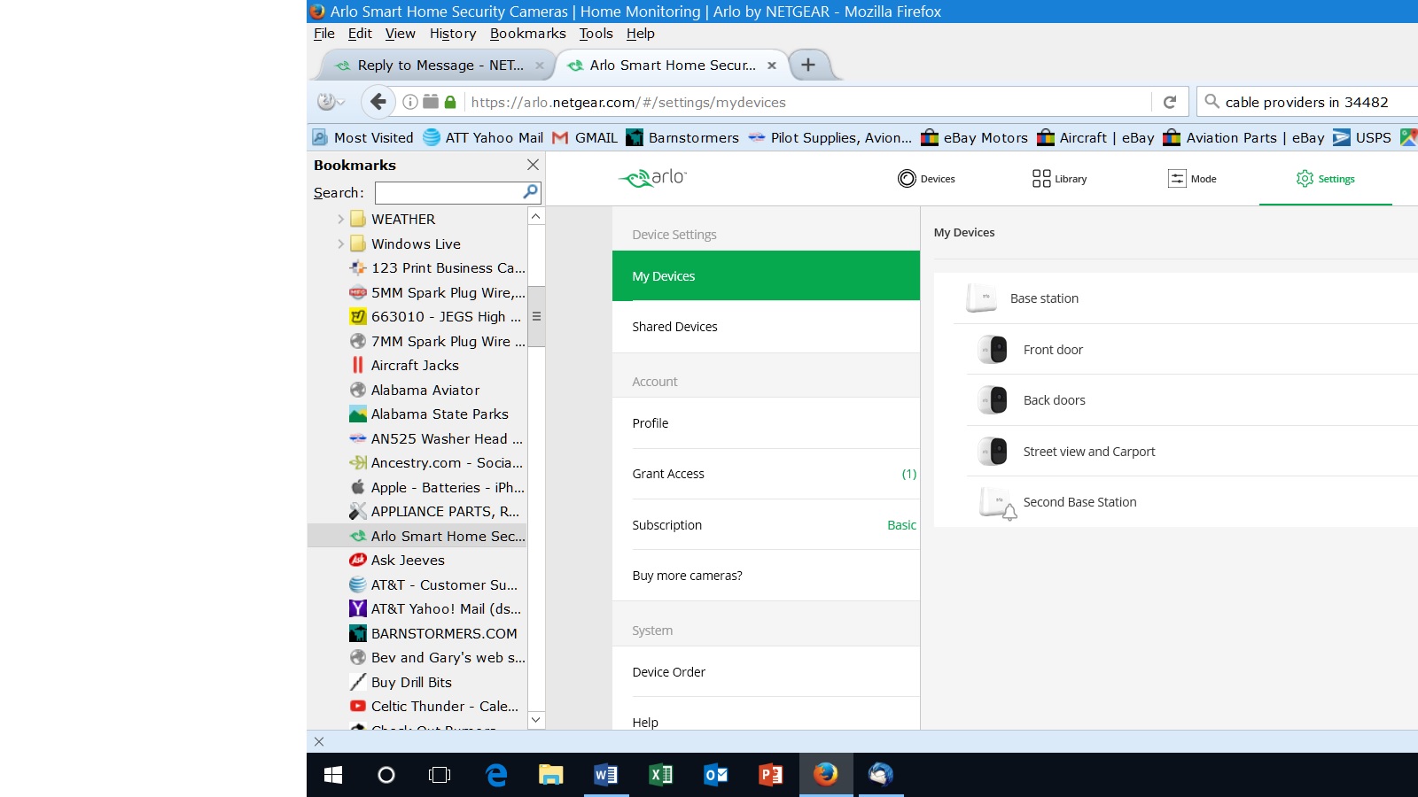Open the USPS bookmark

tap(1362, 137)
